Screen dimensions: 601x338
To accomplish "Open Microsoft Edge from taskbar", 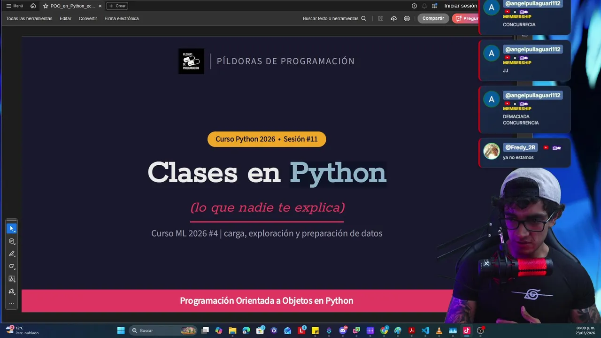I will click(x=247, y=330).
